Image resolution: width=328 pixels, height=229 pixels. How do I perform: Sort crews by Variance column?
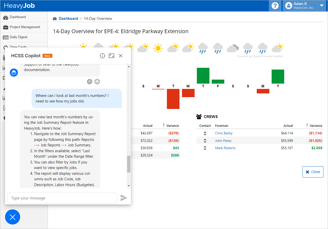[x=316, y=126]
